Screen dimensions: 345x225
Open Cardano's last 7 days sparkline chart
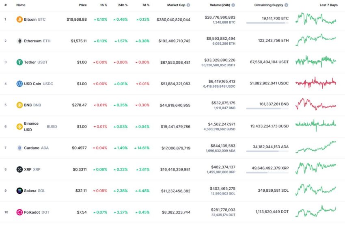[x=316, y=147]
